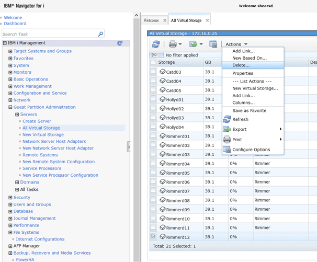Open the Dashboard link
The height and width of the screenshot is (262, 317).
(x=15, y=24)
